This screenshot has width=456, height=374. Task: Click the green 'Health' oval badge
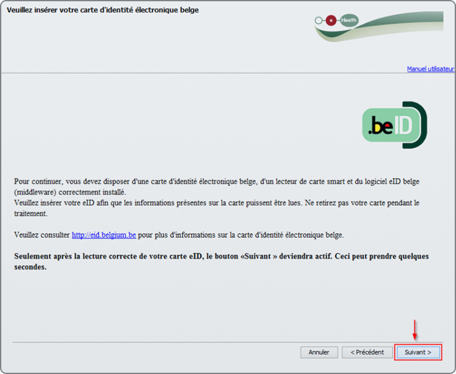349,20
